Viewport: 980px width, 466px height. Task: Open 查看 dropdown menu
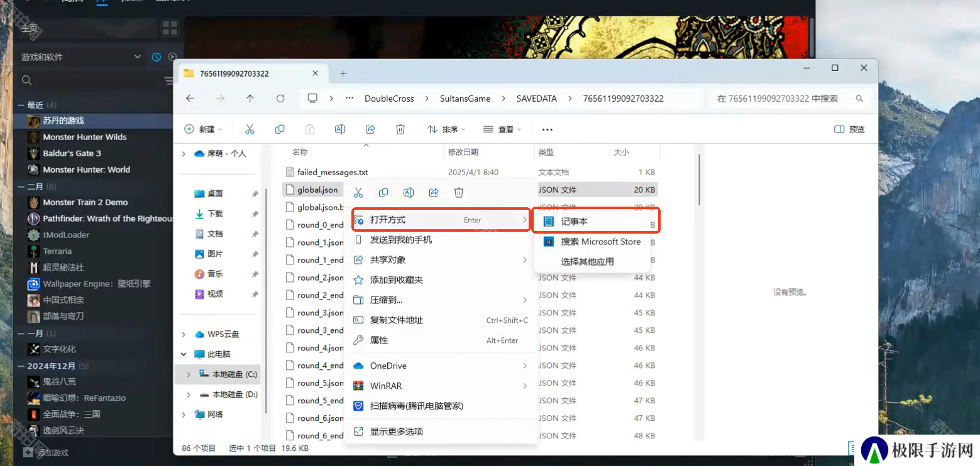pyautogui.click(x=502, y=129)
